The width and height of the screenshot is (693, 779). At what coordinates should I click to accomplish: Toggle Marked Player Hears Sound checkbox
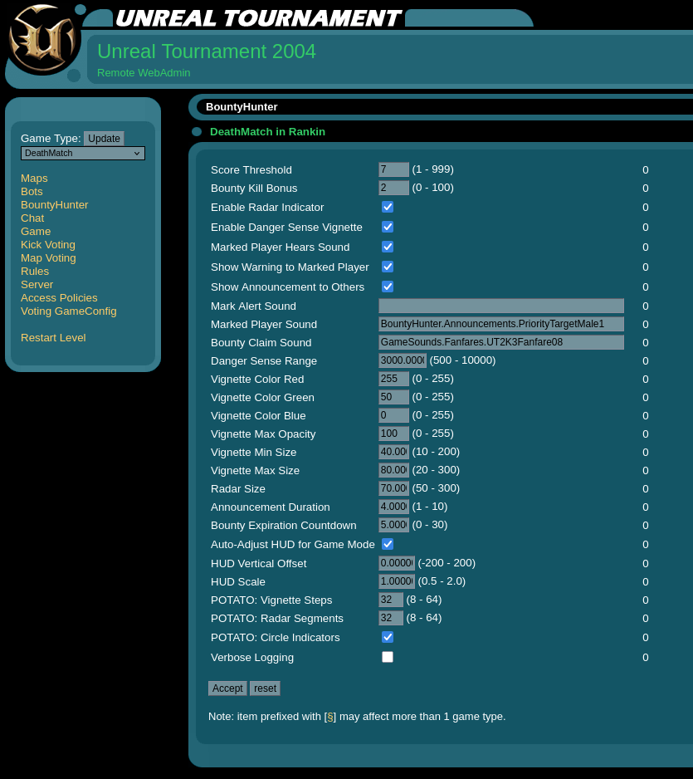[x=388, y=247]
